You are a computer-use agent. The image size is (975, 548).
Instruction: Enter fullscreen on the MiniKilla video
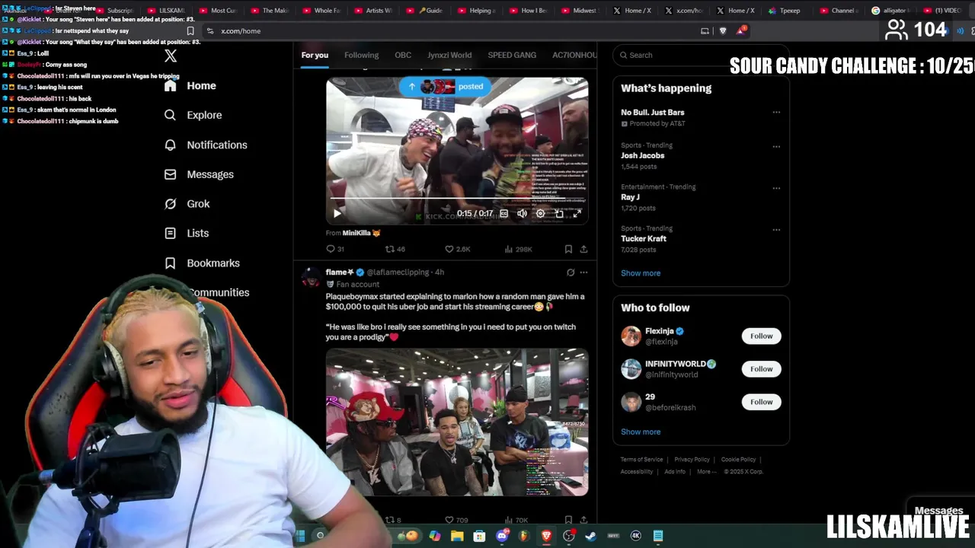[577, 214]
